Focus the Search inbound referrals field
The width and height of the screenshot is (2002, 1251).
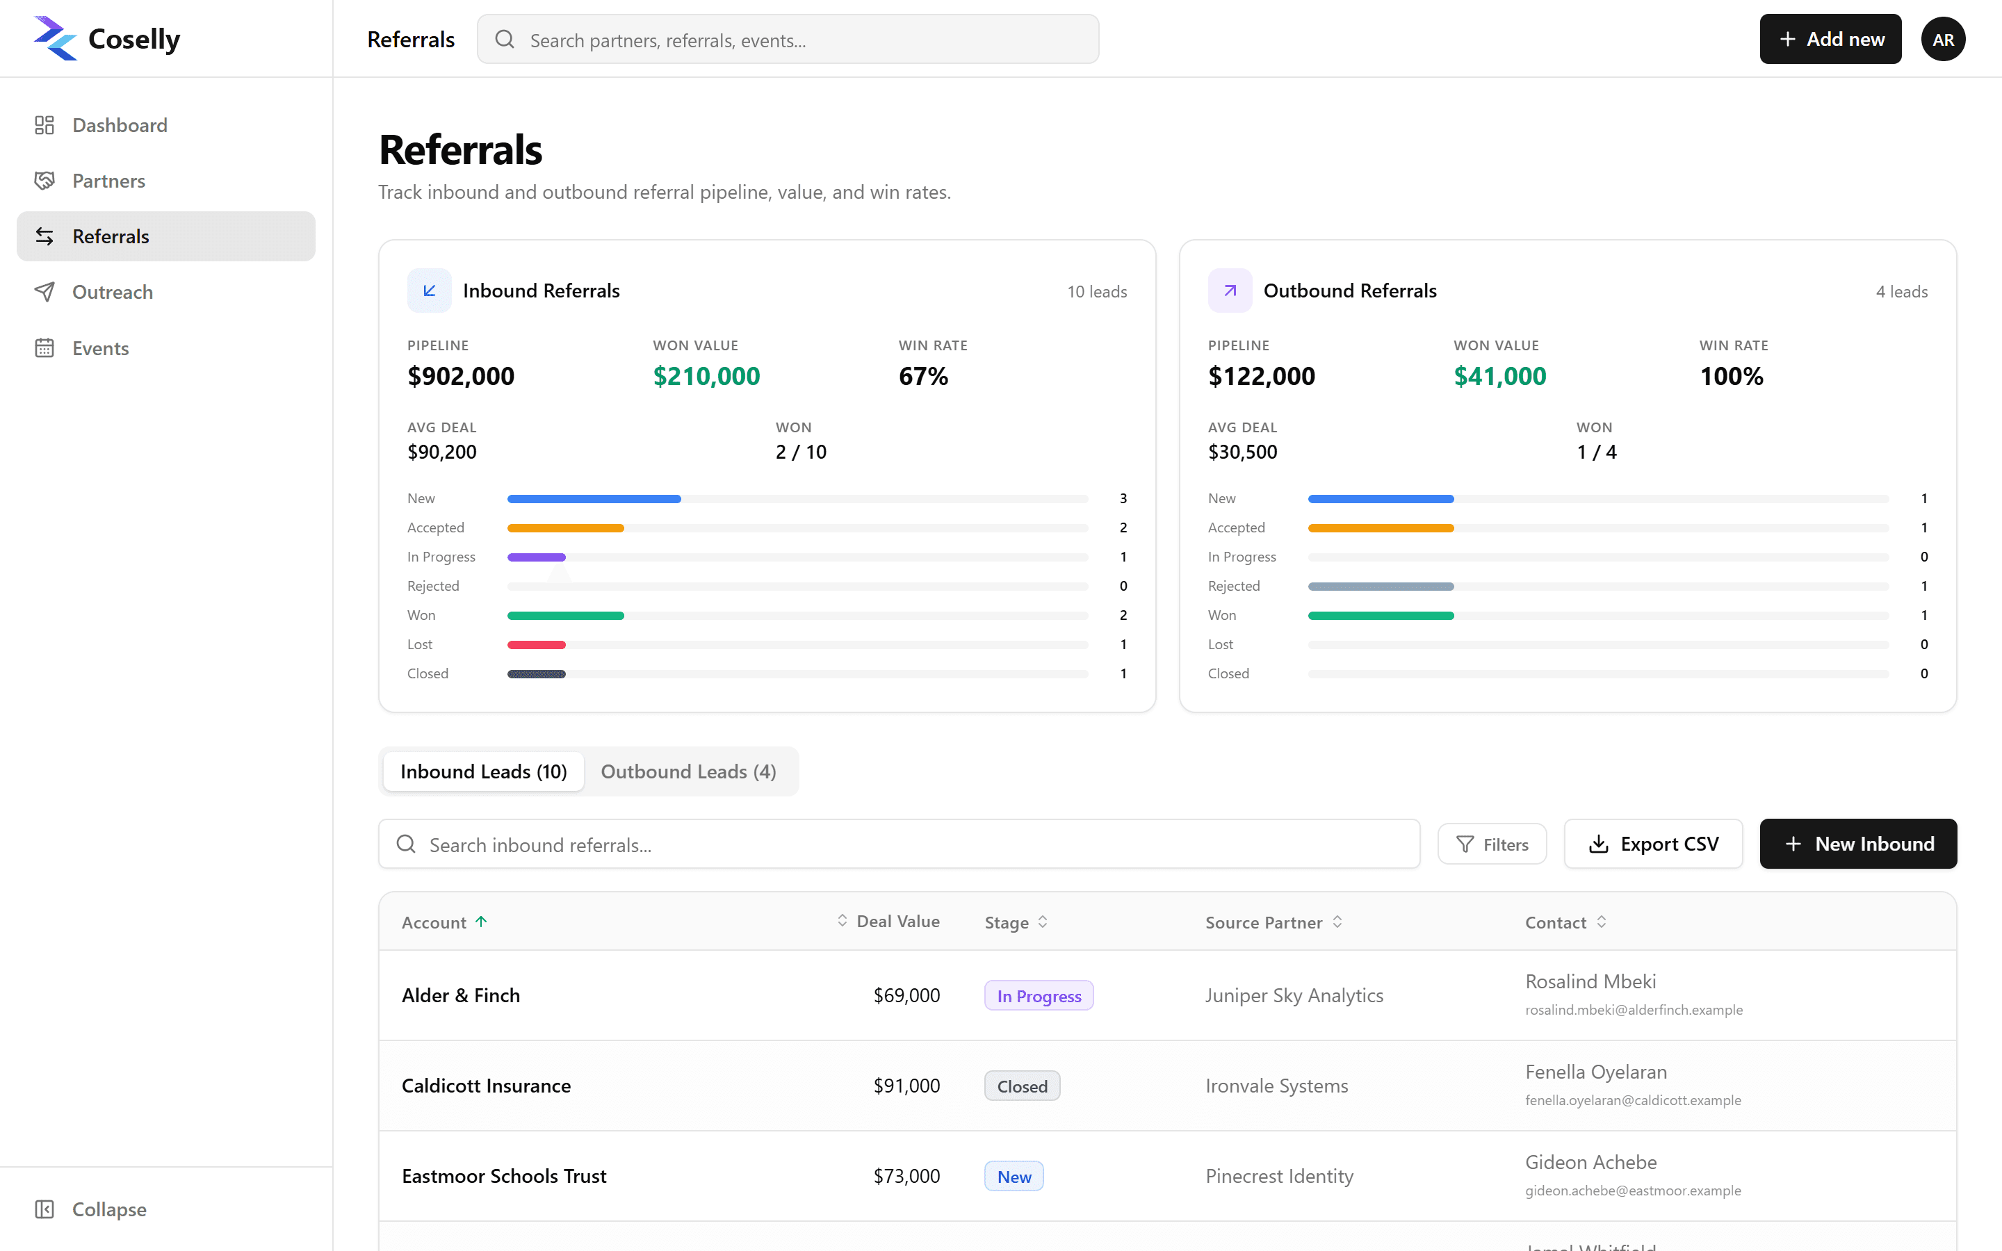click(900, 844)
